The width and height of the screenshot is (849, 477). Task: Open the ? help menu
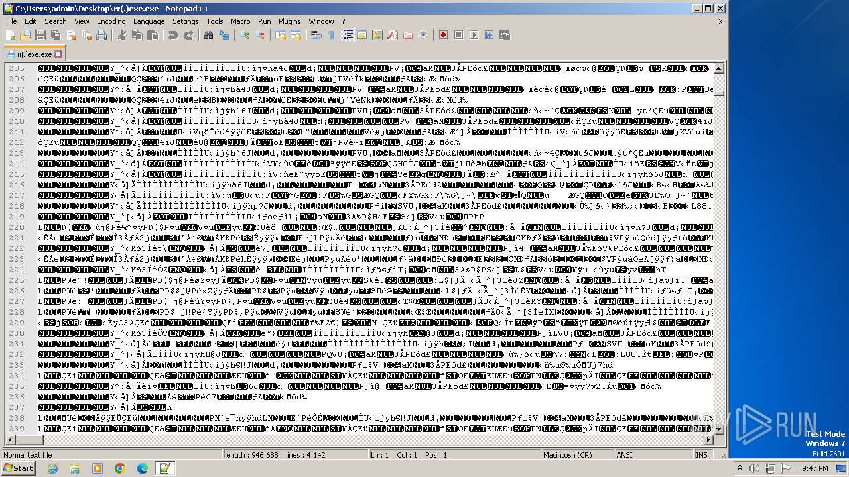344,21
